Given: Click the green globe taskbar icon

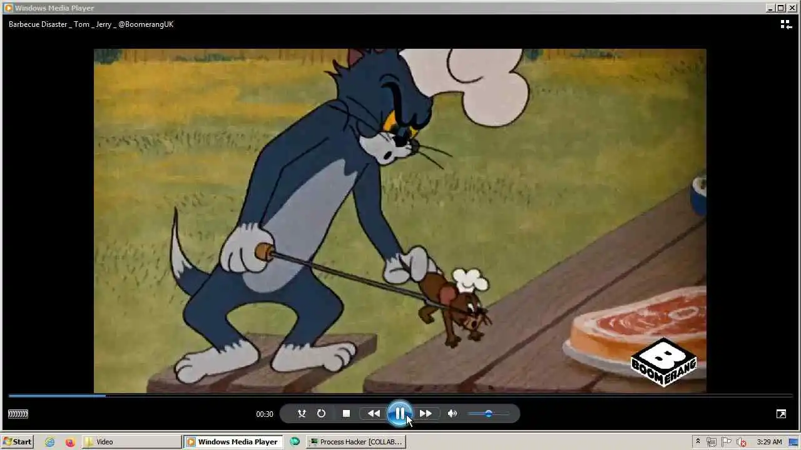Looking at the screenshot, I should tap(295, 442).
